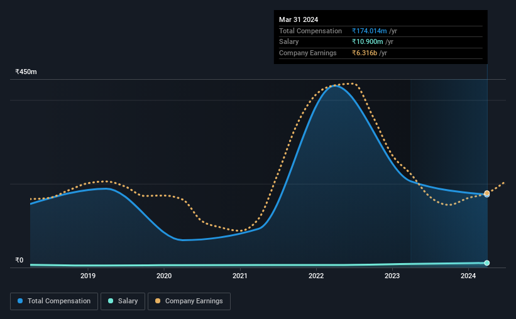Select the 2020 x-axis label
Viewport: 516px width, 319px height.
(x=164, y=276)
